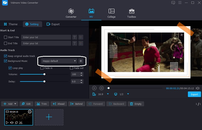Viewport: 202px width, 130px height.
Task: Open the Export tab in left panel
Action: pyautogui.click(x=53, y=24)
